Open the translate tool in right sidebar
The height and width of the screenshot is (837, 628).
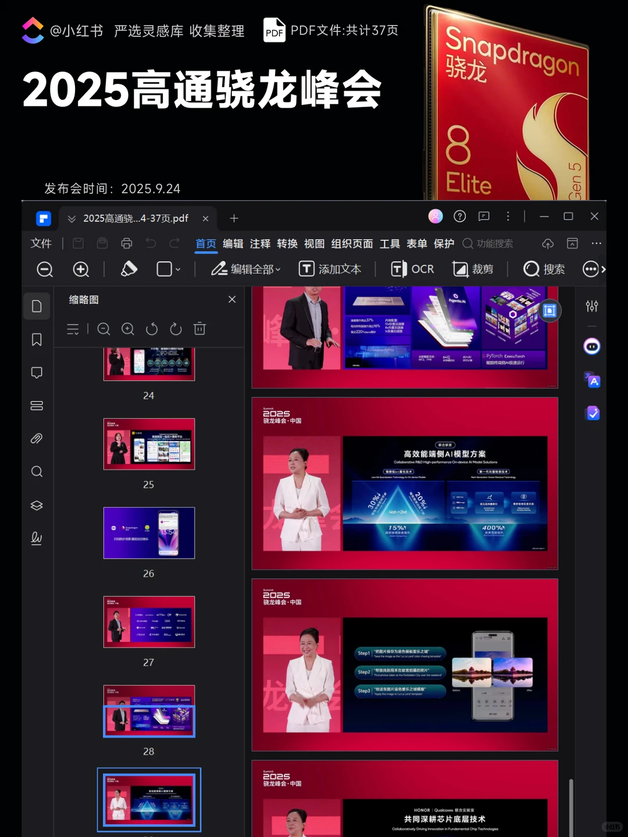pos(592,380)
